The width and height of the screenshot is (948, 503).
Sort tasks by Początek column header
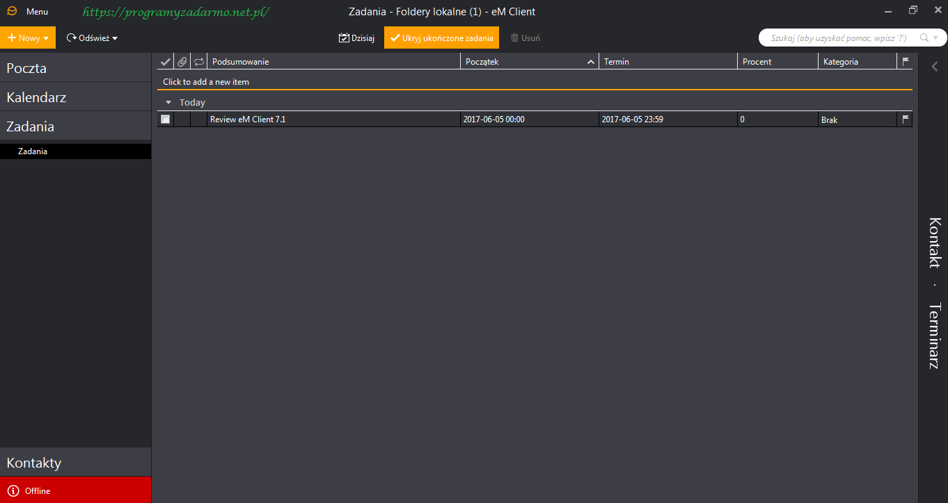(522, 62)
